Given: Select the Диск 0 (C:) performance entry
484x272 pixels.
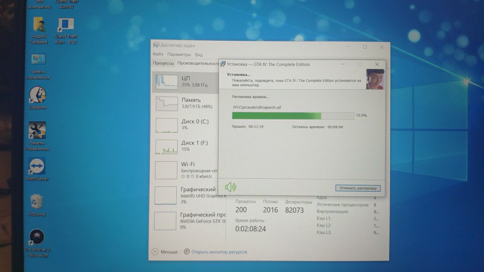Looking at the screenshot, I should click(185, 125).
